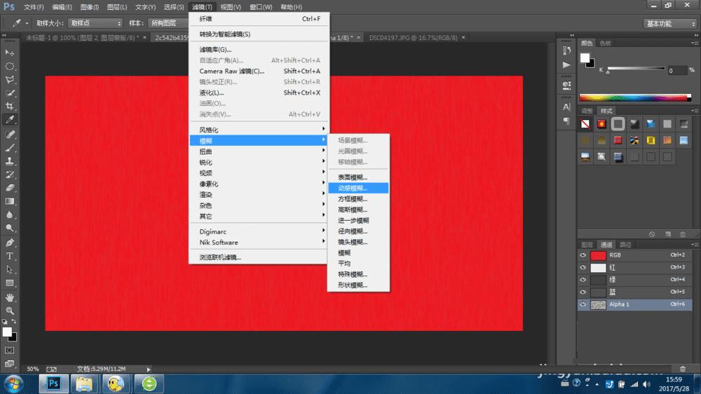Viewport: 701px width, 394px height.
Task: Choose 液化(L) liquify entry
Action: pos(259,93)
